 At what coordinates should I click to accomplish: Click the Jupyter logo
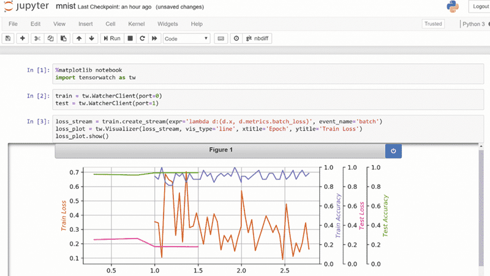point(26,6)
